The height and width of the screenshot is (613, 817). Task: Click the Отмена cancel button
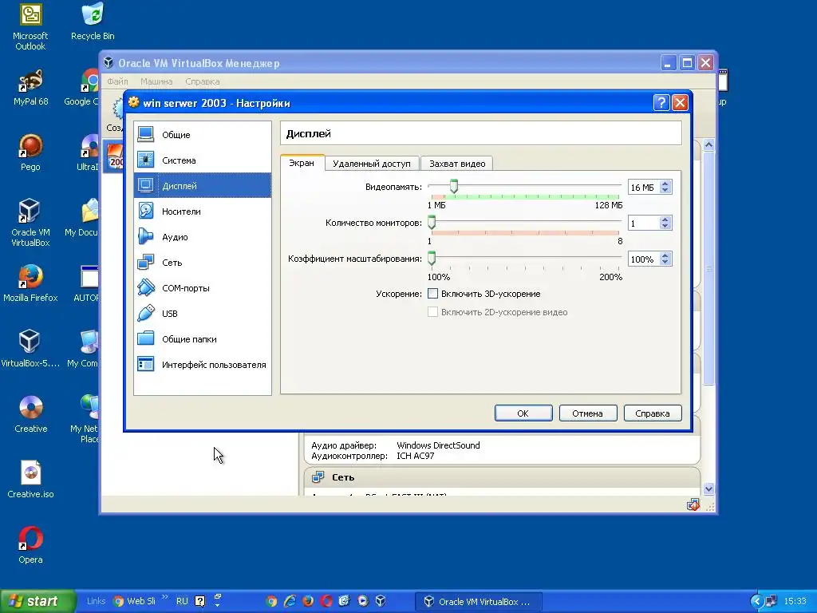tap(588, 413)
